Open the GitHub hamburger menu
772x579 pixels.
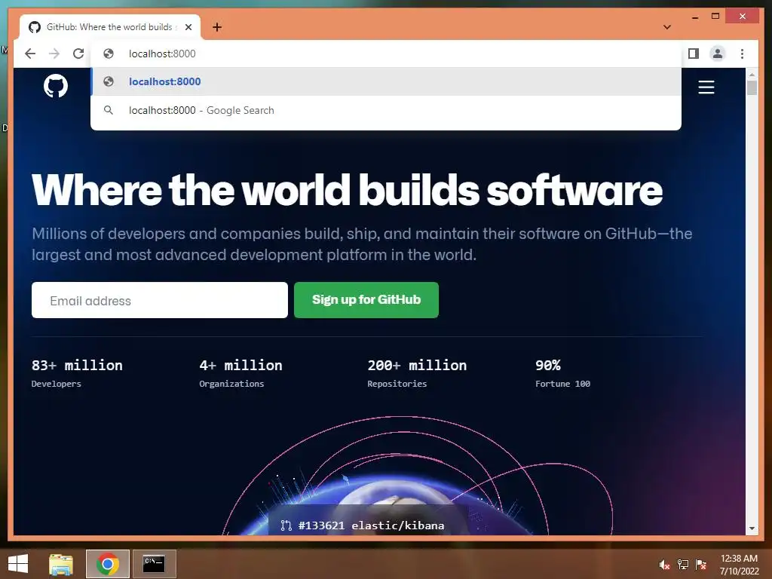click(x=706, y=87)
